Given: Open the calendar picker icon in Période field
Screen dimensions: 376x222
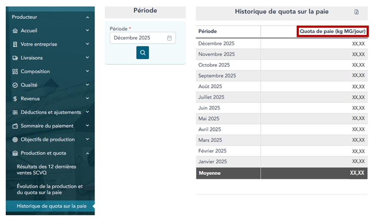Looking at the screenshot, I should click(x=169, y=38).
